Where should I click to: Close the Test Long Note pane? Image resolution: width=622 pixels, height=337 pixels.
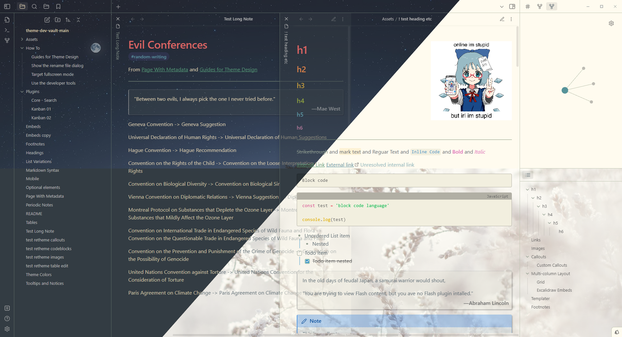(x=118, y=19)
